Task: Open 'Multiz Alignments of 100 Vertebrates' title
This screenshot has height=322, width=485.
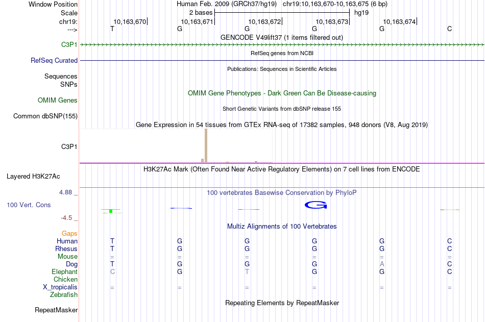Action: click(282, 227)
